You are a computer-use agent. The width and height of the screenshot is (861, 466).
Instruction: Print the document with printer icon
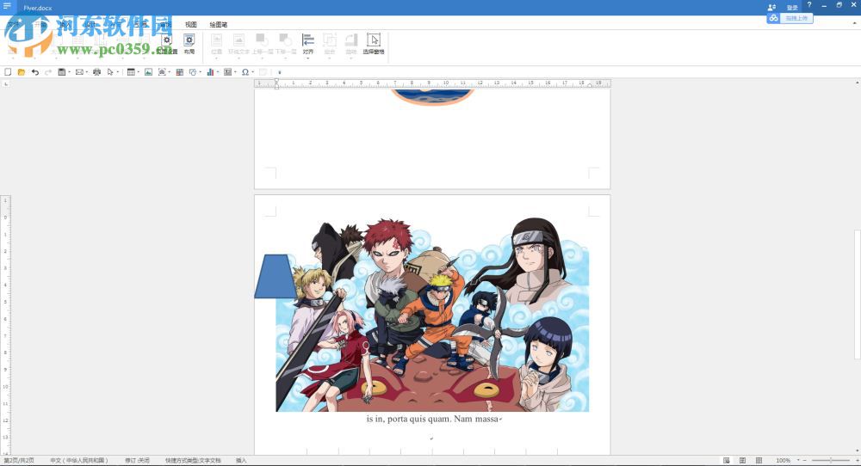tap(96, 72)
